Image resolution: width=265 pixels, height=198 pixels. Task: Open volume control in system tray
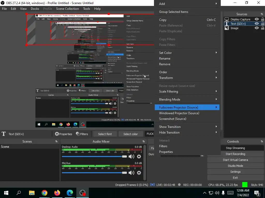click(x=217, y=193)
